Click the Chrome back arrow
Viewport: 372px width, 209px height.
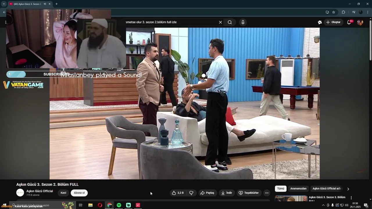(x=4, y=12)
